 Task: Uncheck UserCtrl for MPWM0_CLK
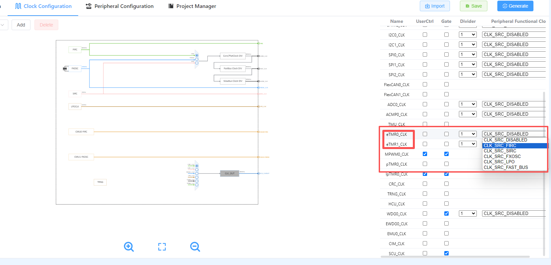pos(425,154)
